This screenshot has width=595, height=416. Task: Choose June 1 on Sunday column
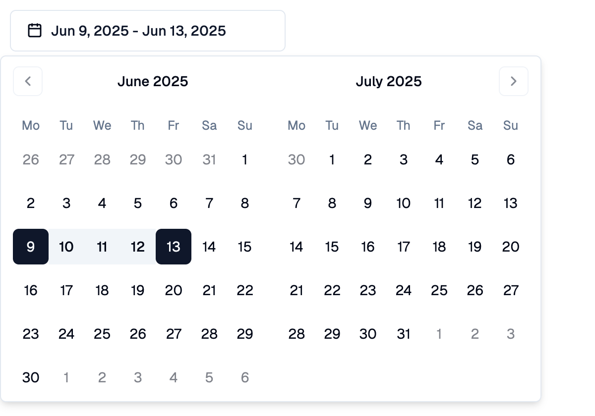(x=245, y=159)
